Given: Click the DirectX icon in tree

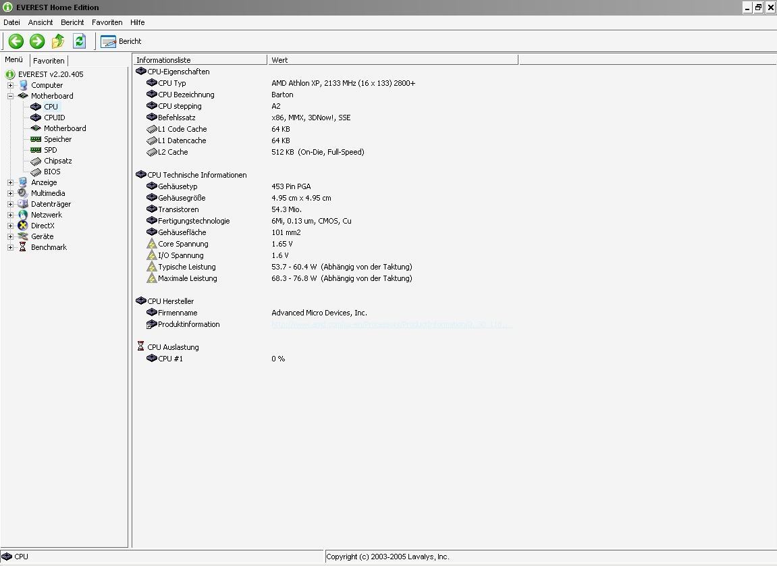Looking at the screenshot, I should [23, 226].
